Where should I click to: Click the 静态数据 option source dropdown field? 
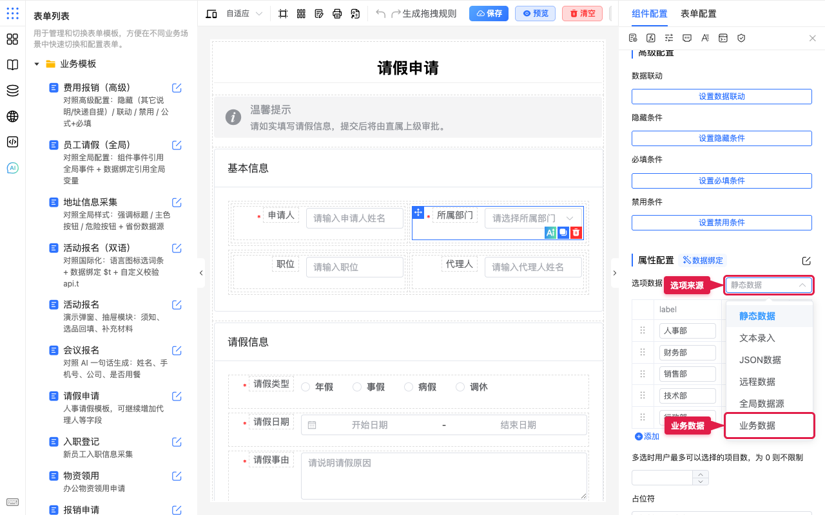pyautogui.click(x=769, y=285)
